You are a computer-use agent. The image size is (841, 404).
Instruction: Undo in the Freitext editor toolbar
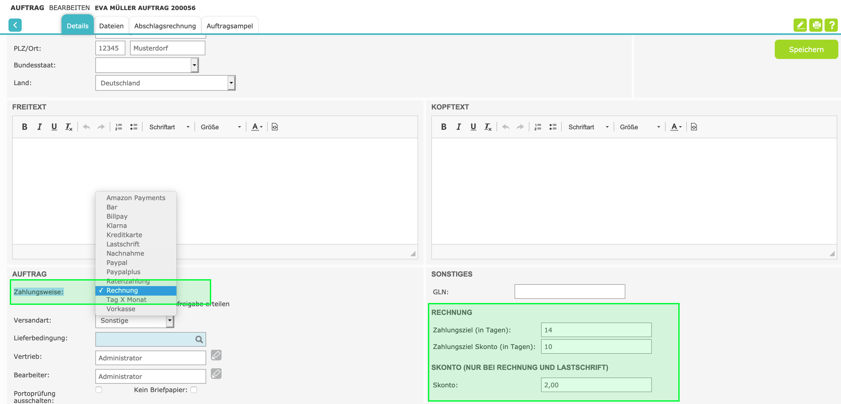pos(86,127)
